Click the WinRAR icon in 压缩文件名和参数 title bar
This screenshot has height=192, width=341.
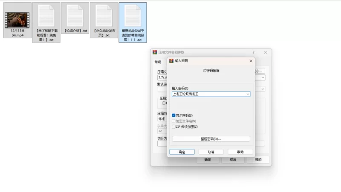point(155,52)
